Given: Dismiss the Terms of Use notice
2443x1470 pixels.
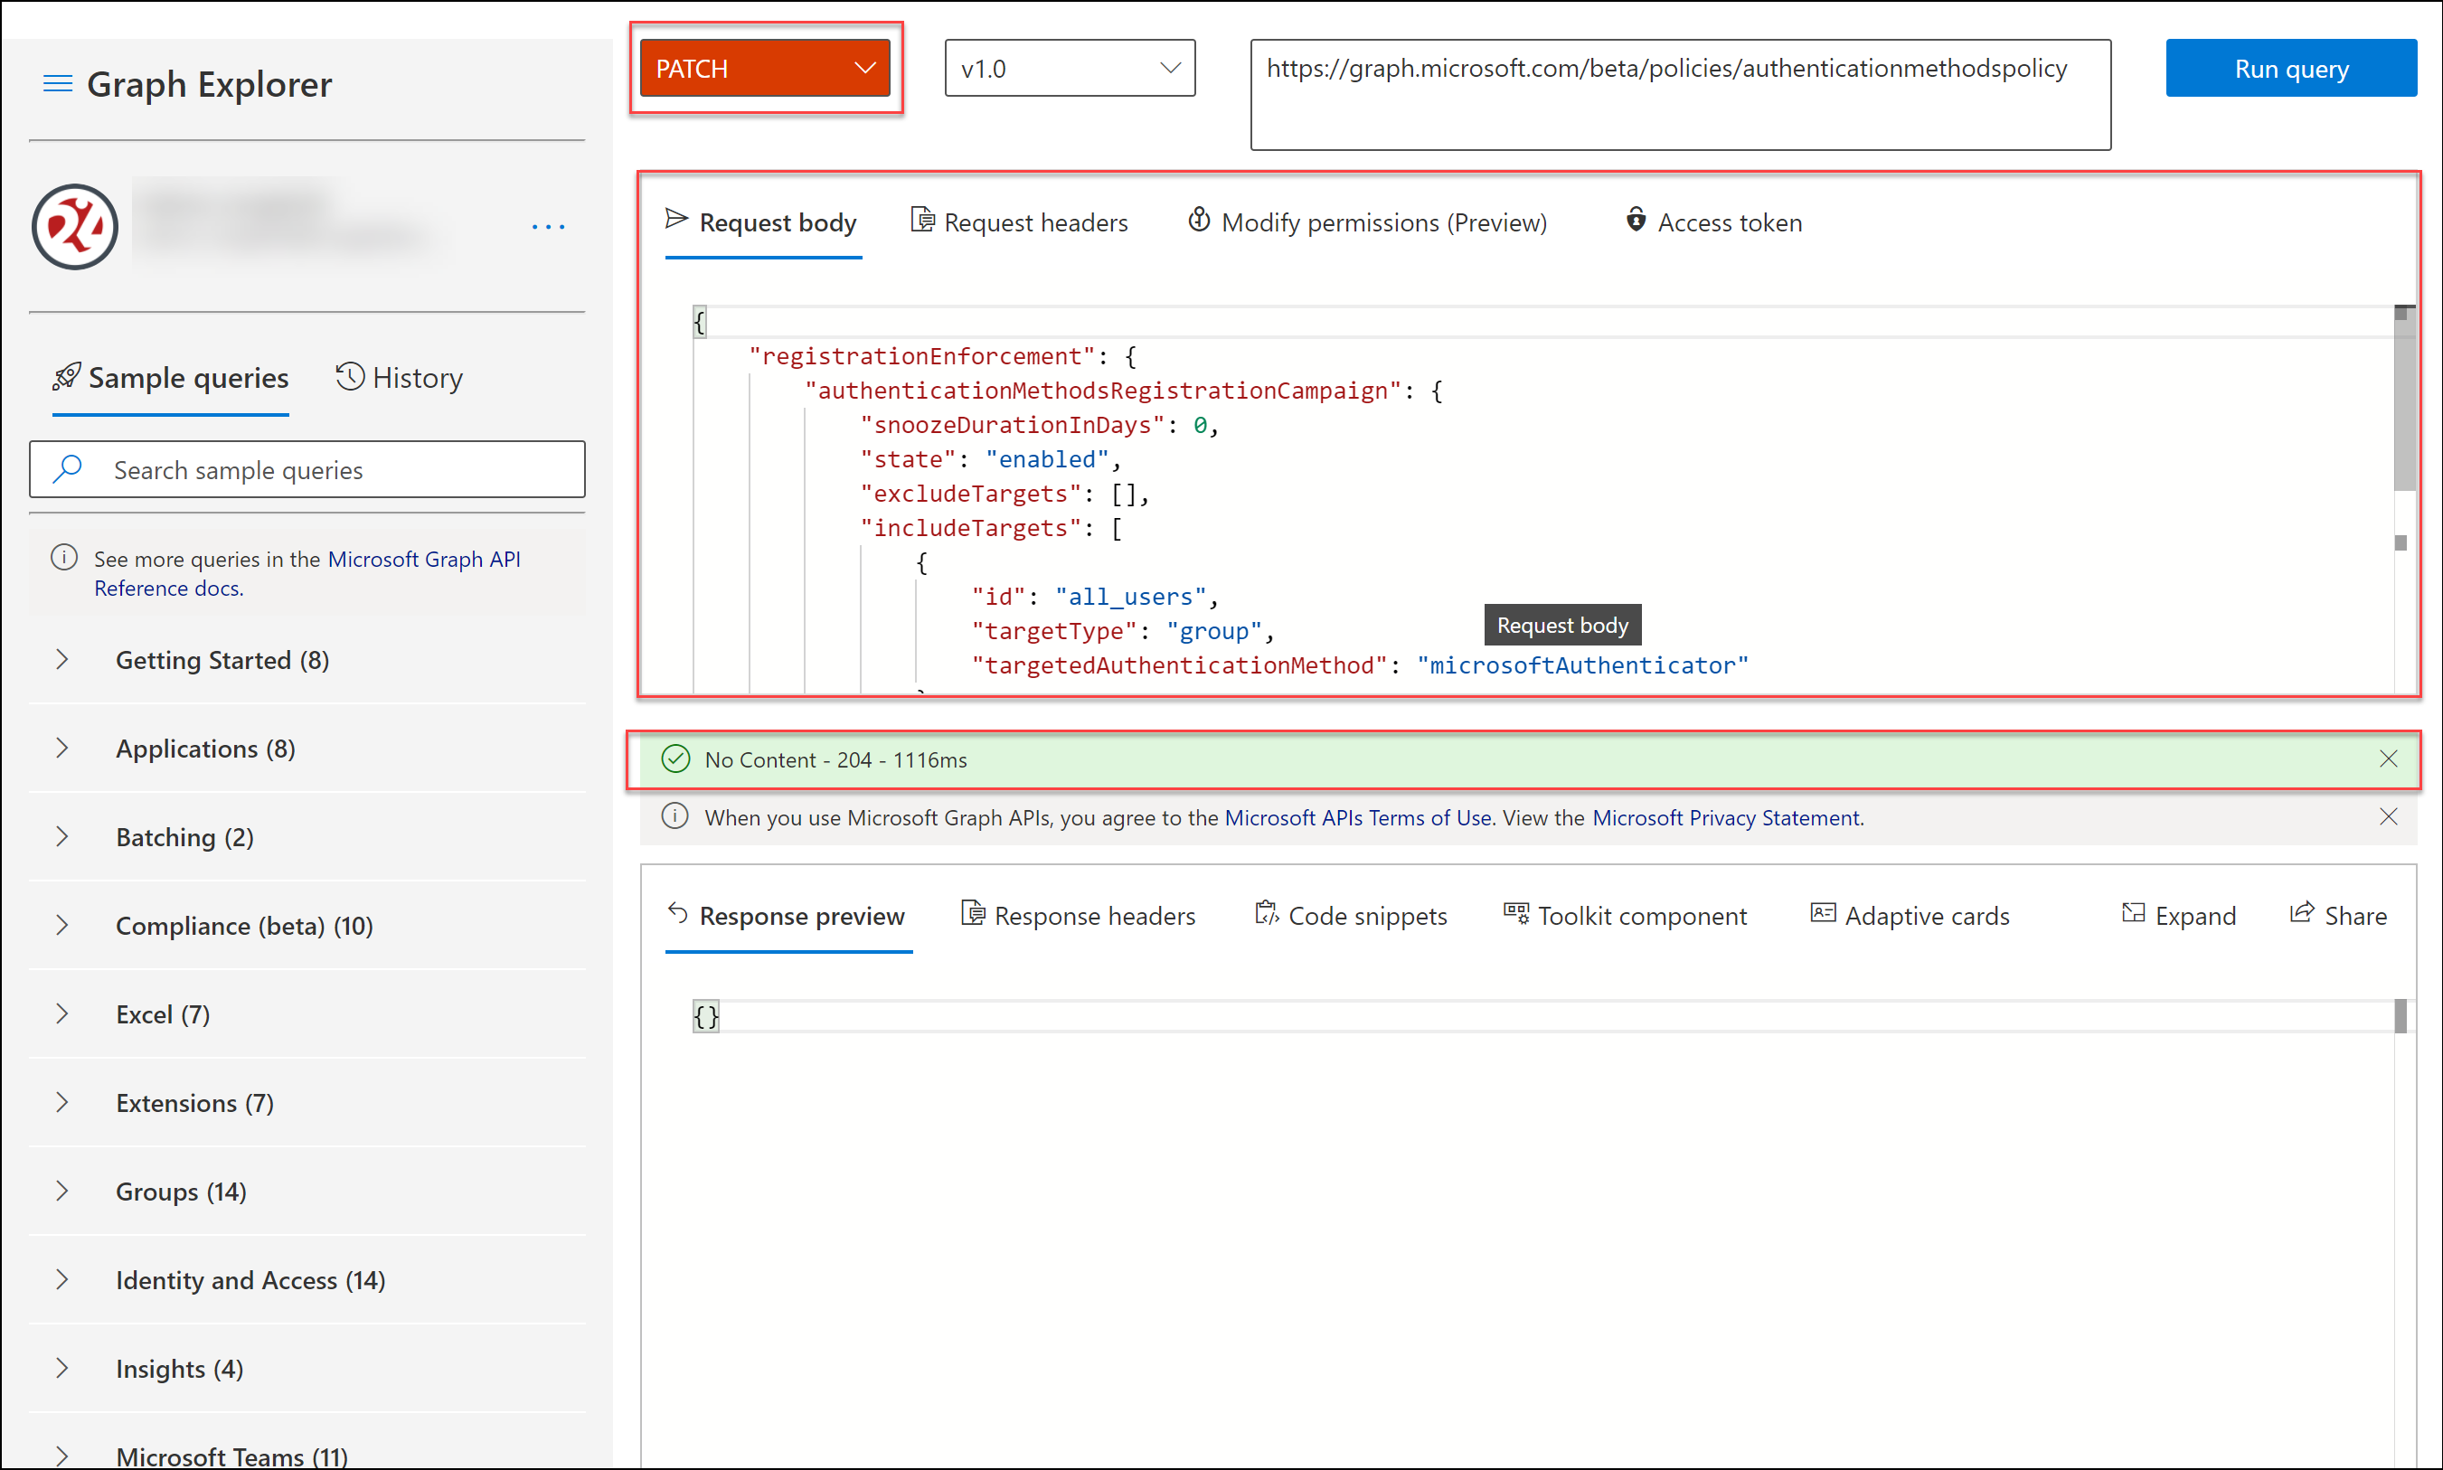Looking at the screenshot, I should 2388,817.
